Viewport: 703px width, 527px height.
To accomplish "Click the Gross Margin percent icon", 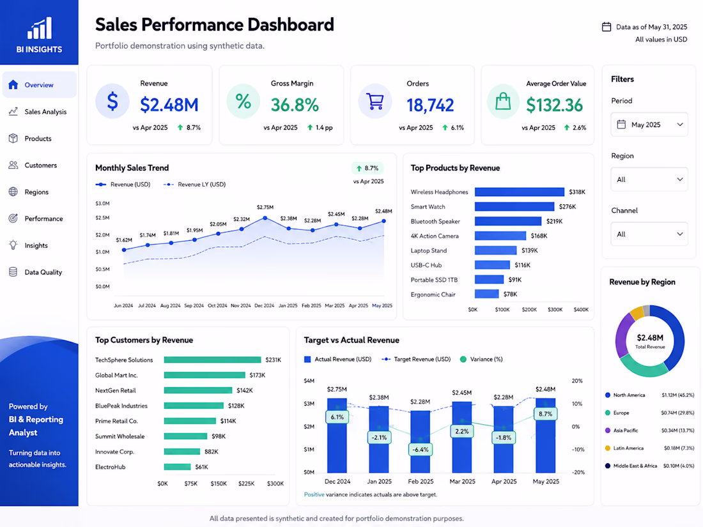I will (x=243, y=102).
